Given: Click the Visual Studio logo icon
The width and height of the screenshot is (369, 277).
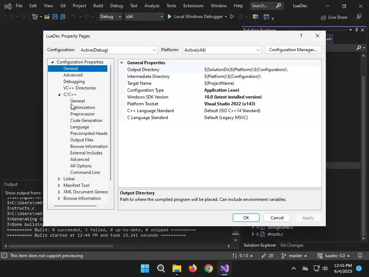Looking at the screenshot, I should (8, 6).
